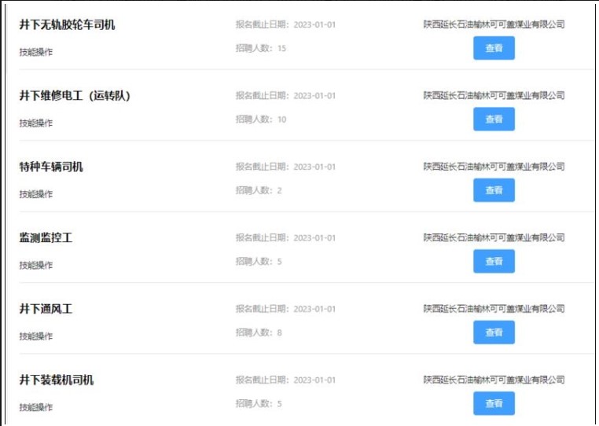Click 查看 button for 监测监控工

pos(494,261)
